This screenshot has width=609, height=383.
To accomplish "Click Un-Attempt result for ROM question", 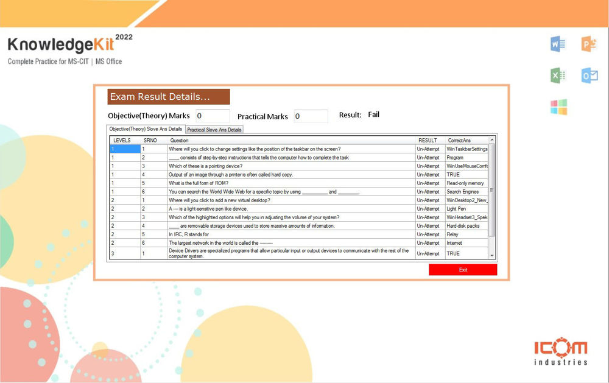I will pos(430,183).
